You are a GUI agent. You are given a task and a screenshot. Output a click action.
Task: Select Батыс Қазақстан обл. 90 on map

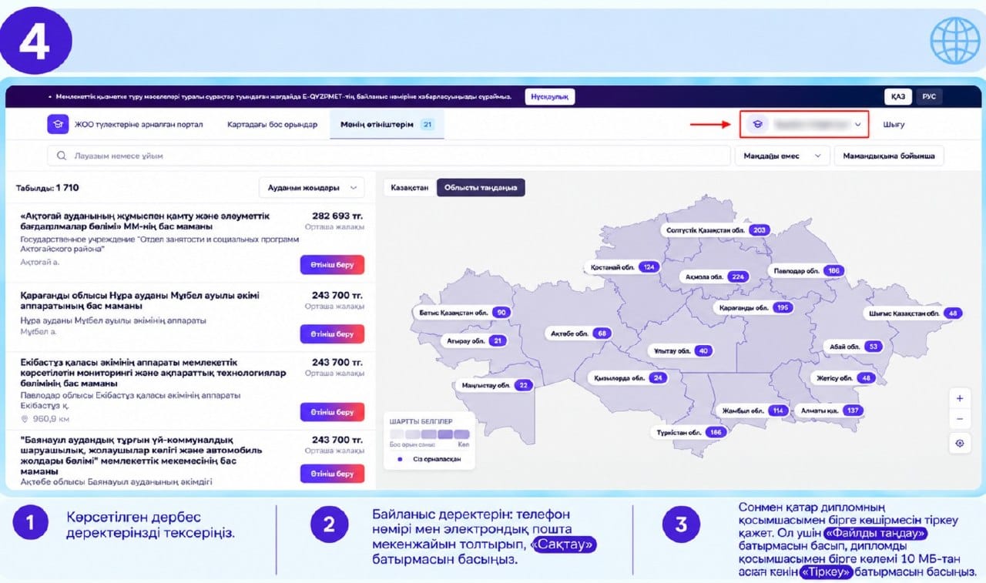click(x=464, y=312)
